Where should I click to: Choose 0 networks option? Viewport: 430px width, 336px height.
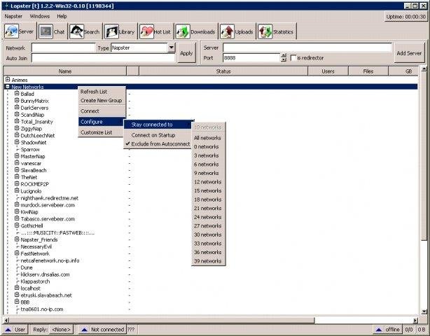click(208, 146)
